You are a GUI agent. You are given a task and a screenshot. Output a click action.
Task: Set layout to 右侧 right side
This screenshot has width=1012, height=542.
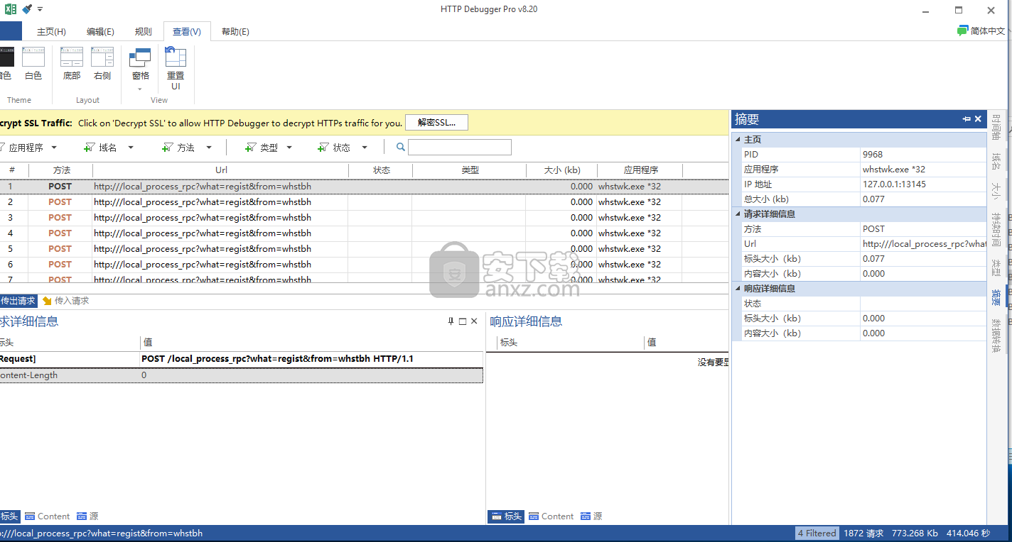[x=102, y=64]
